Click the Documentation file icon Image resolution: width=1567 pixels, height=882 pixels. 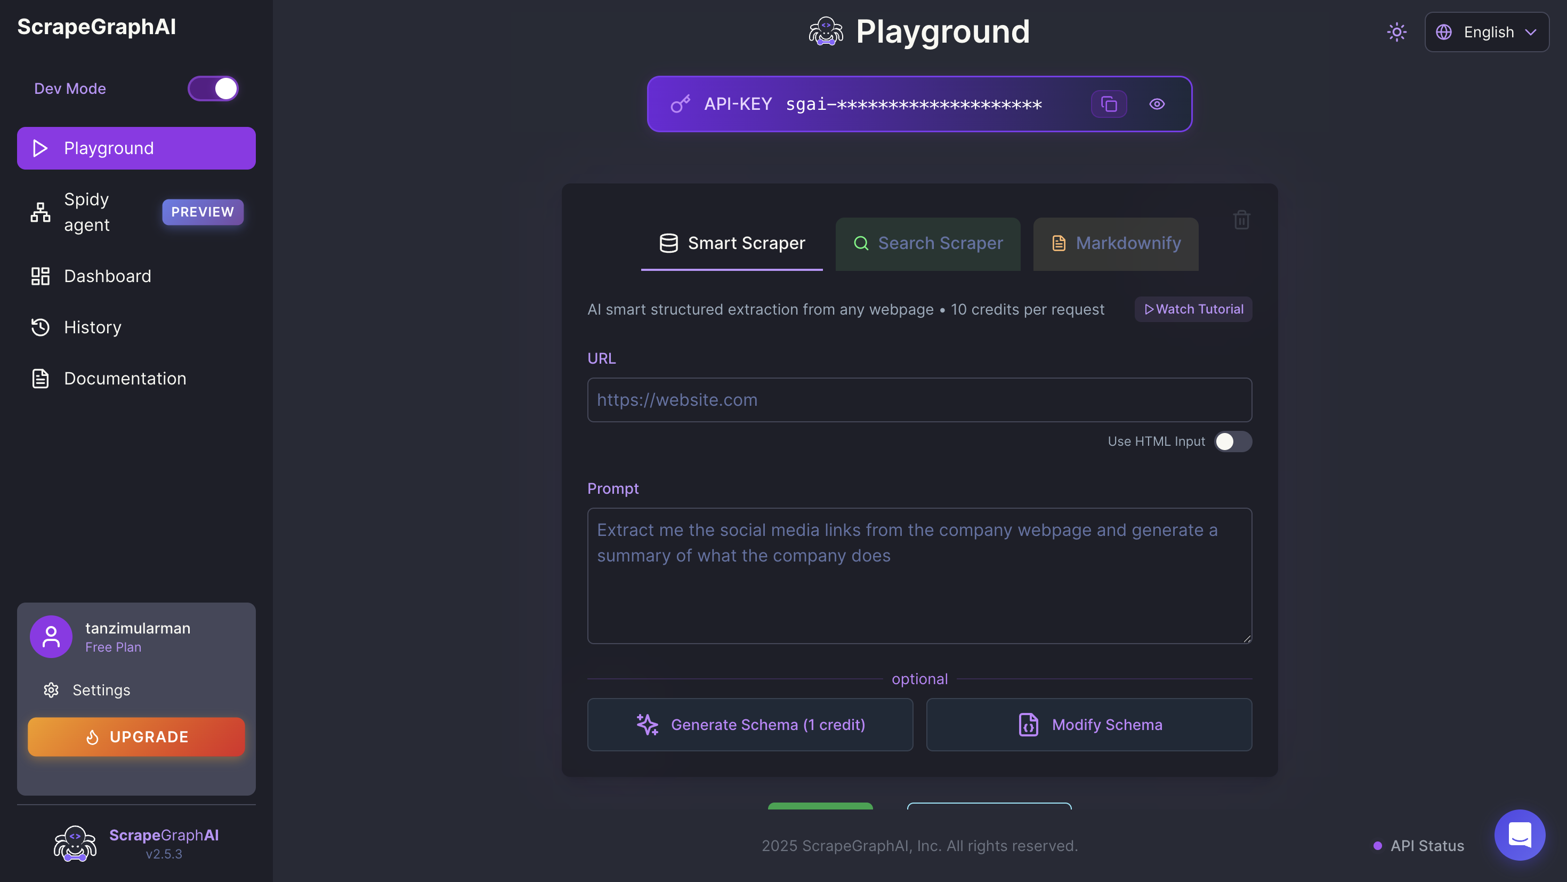point(40,378)
